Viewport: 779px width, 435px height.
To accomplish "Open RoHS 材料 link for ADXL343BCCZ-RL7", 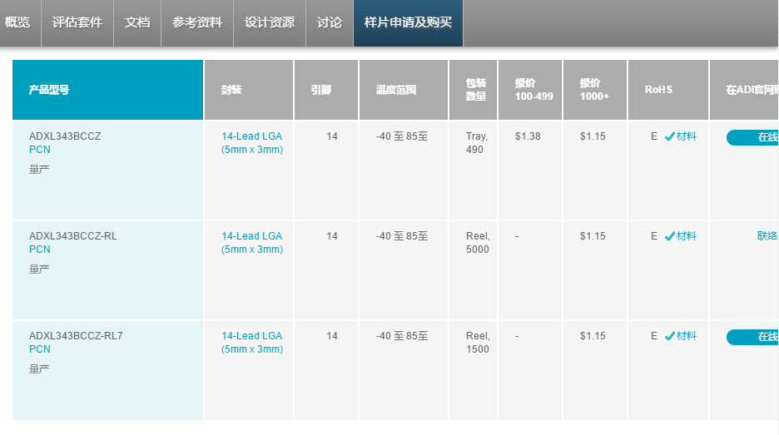I will click(687, 336).
